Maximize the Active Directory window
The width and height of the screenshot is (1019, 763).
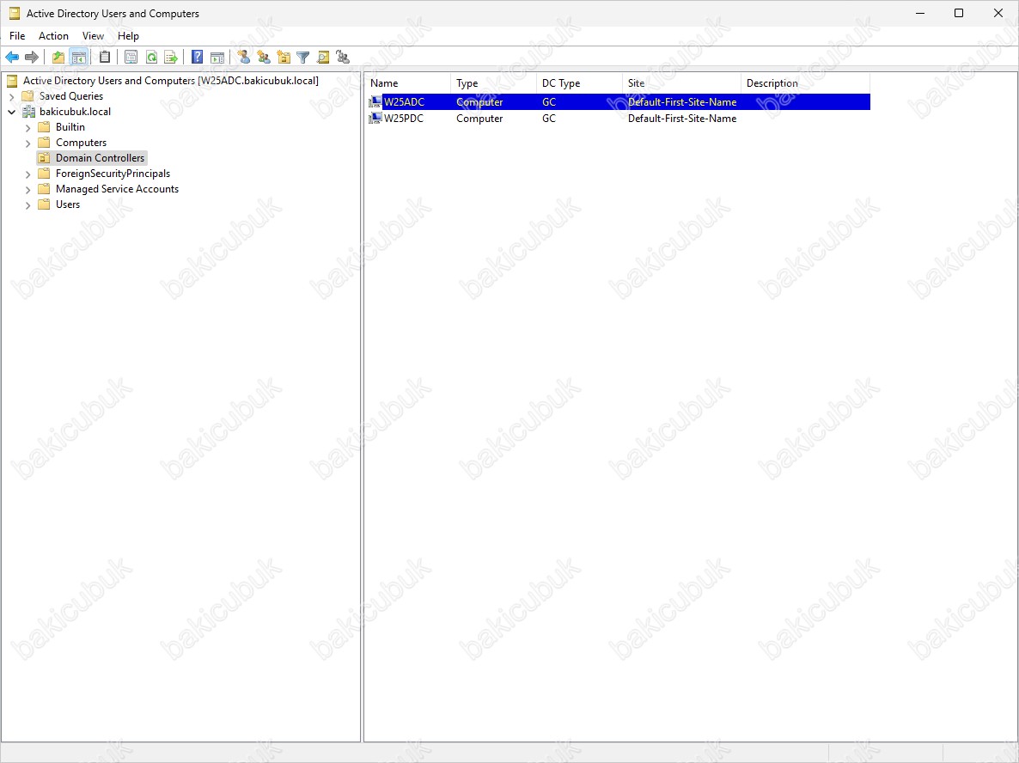pyautogui.click(x=959, y=13)
